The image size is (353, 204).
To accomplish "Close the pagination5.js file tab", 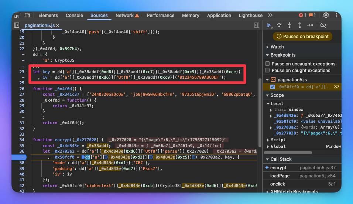I will 58,25.
